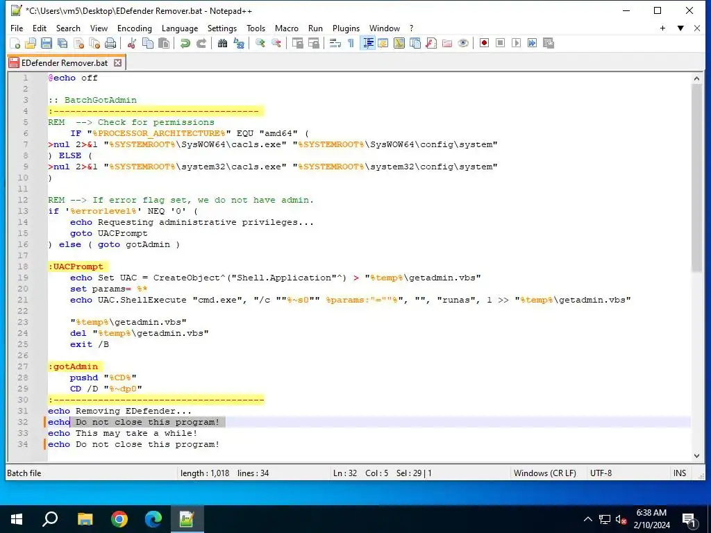Create a new file from toolbar

pyautogui.click(x=15, y=43)
